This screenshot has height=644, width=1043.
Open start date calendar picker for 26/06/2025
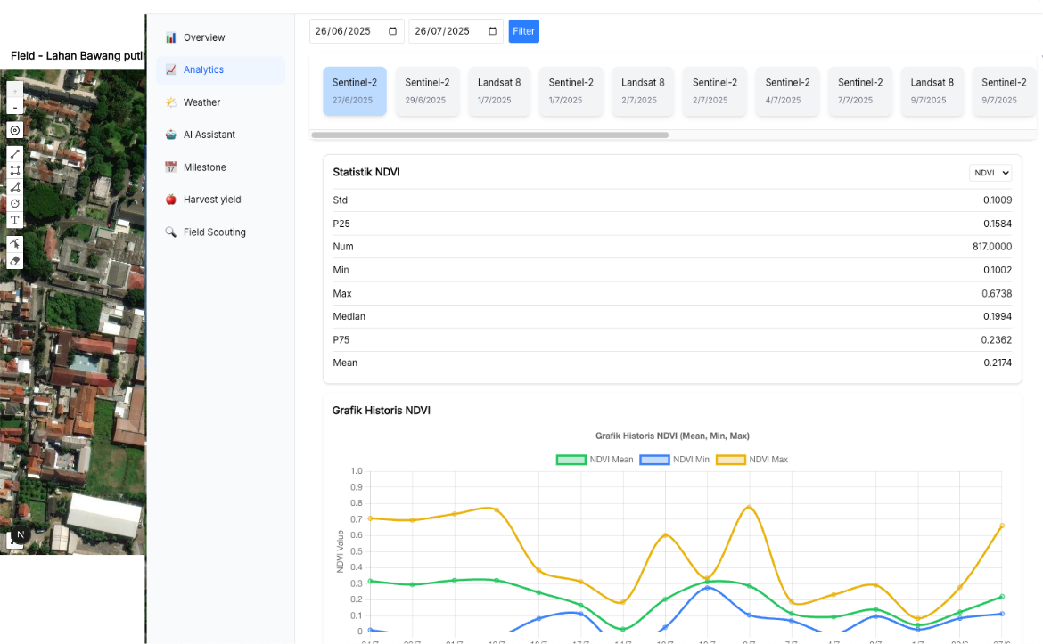(x=393, y=31)
